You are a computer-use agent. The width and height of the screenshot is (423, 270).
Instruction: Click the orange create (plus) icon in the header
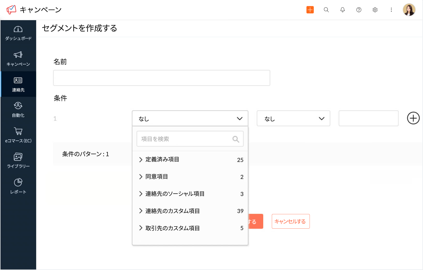pos(310,10)
